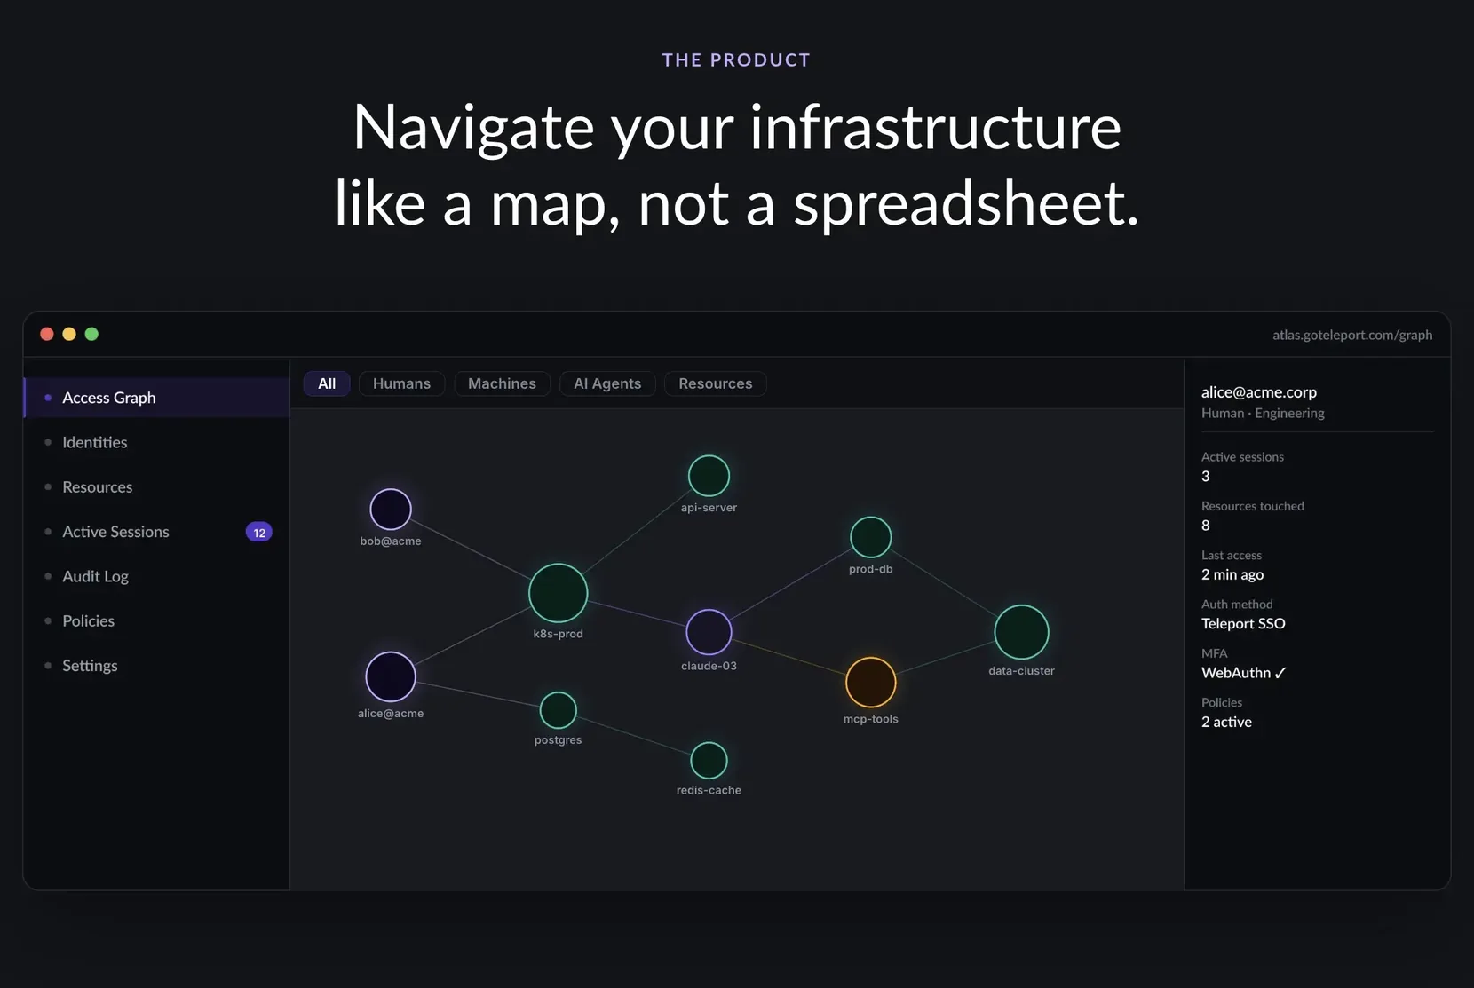
Task: Click the '2 active' policies value
Action: (x=1226, y=722)
